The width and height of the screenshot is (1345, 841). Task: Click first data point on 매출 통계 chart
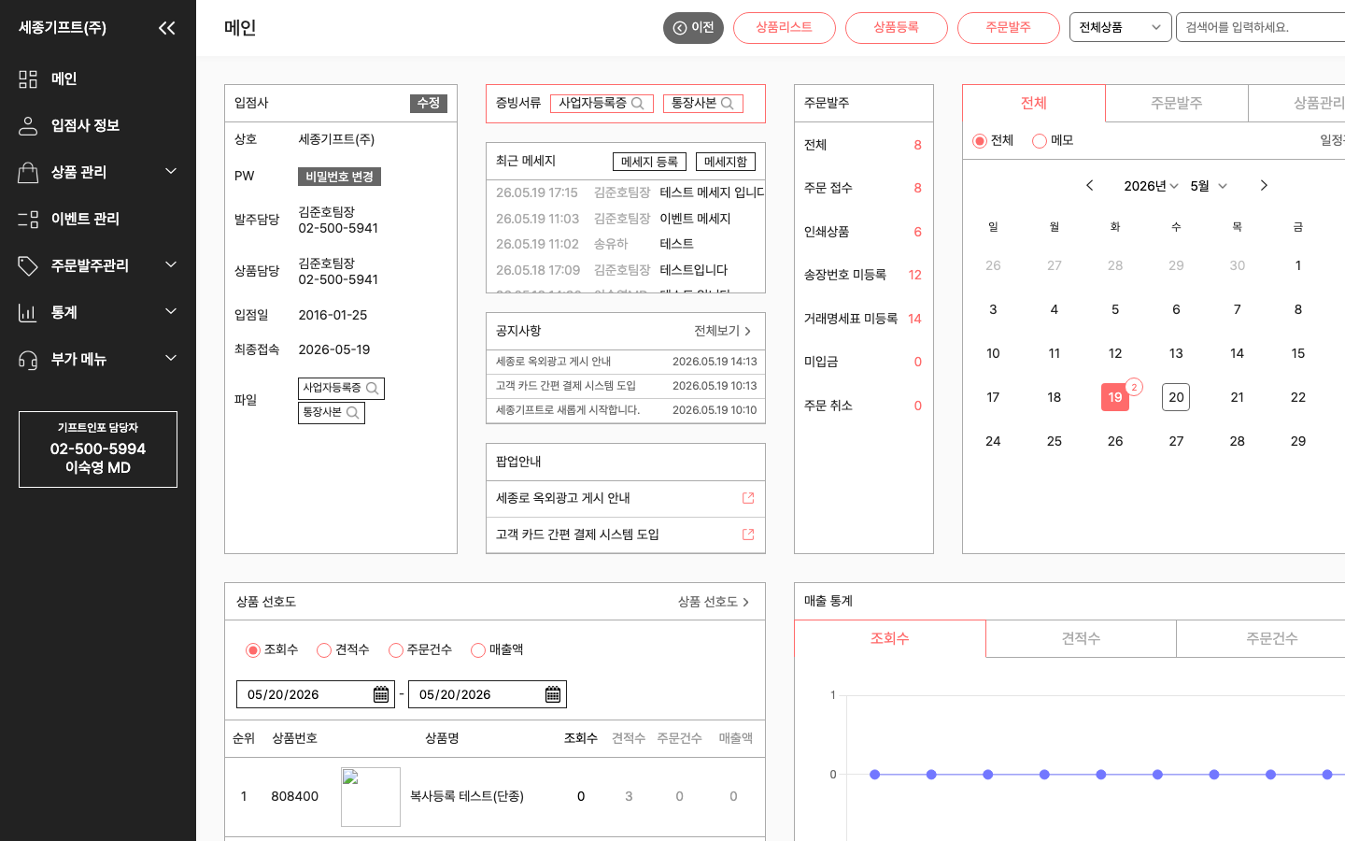875,775
